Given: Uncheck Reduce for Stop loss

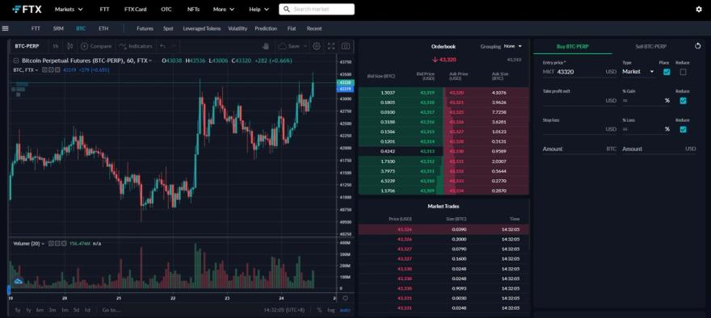Looking at the screenshot, I should [x=683, y=129].
